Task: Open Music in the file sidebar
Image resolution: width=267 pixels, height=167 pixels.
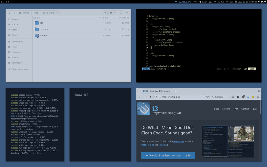Action: (x=19, y=47)
